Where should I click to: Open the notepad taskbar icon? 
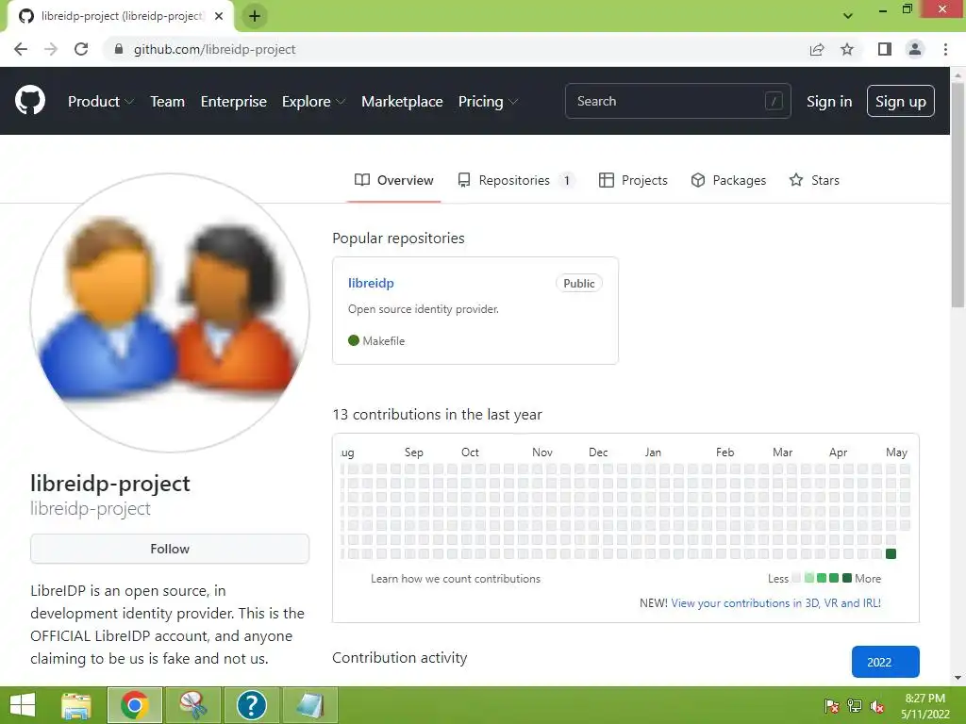pyautogui.click(x=309, y=705)
